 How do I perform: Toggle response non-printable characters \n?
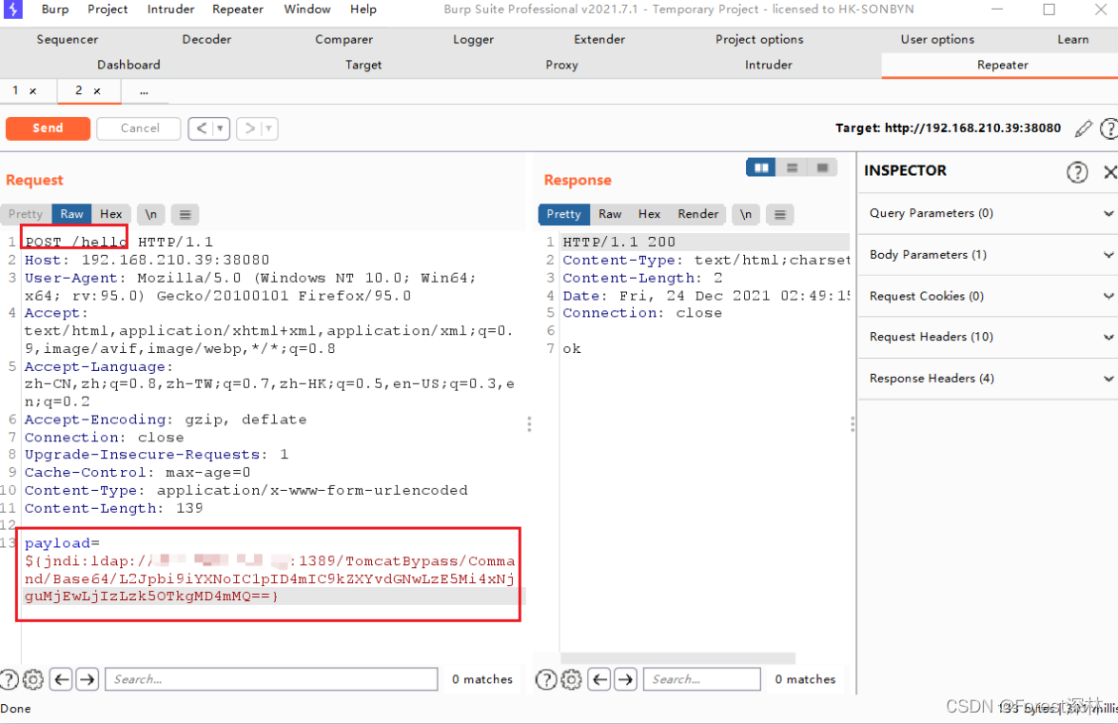pyautogui.click(x=745, y=214)
